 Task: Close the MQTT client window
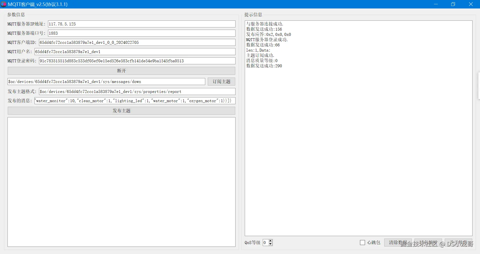pyautogui.click(x=471, y=4)
